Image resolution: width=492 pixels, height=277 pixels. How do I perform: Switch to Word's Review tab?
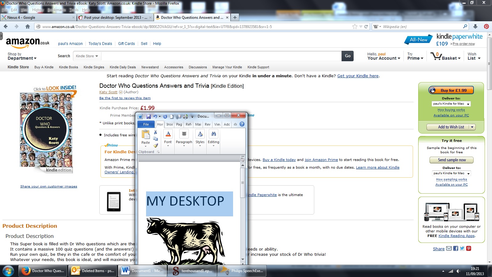pos(208,124)
